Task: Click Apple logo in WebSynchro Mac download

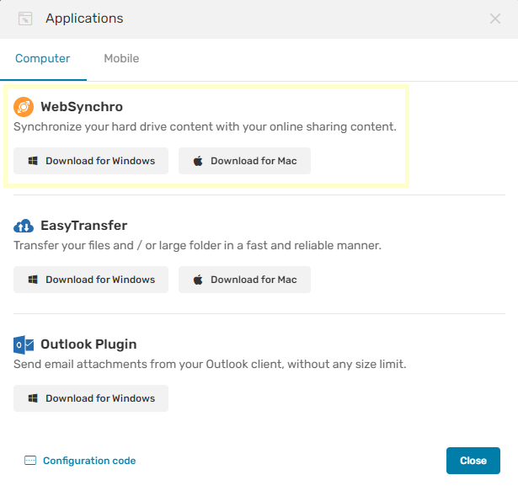Action: point(198,161)
